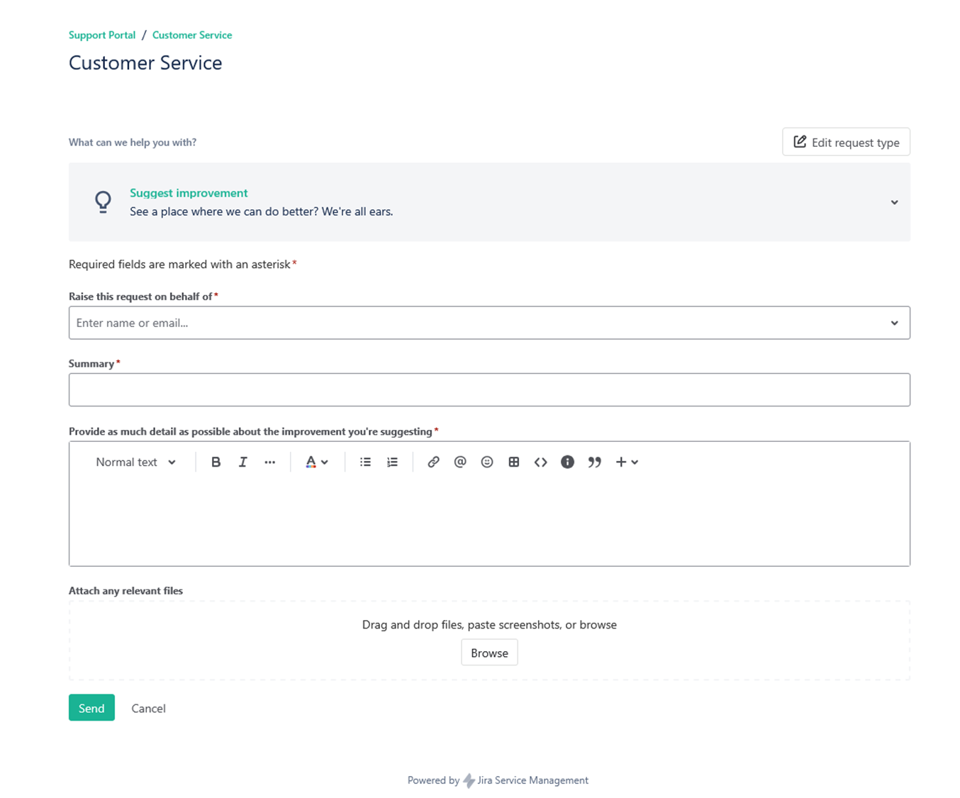Viewport: 960px width, 798px height.
Task: Insert a numbered list
Action: click(x=392, y=462)
